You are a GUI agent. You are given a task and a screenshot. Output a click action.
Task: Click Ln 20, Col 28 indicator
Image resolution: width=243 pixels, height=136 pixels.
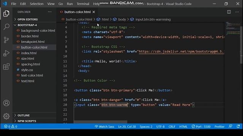(x=127, y=127)
